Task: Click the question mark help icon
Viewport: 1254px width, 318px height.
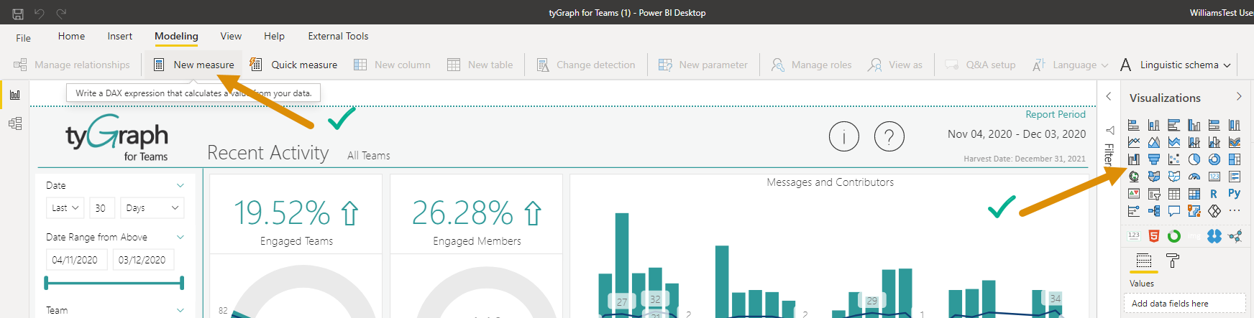Action: pyautogui.click(x=889, y=136)
